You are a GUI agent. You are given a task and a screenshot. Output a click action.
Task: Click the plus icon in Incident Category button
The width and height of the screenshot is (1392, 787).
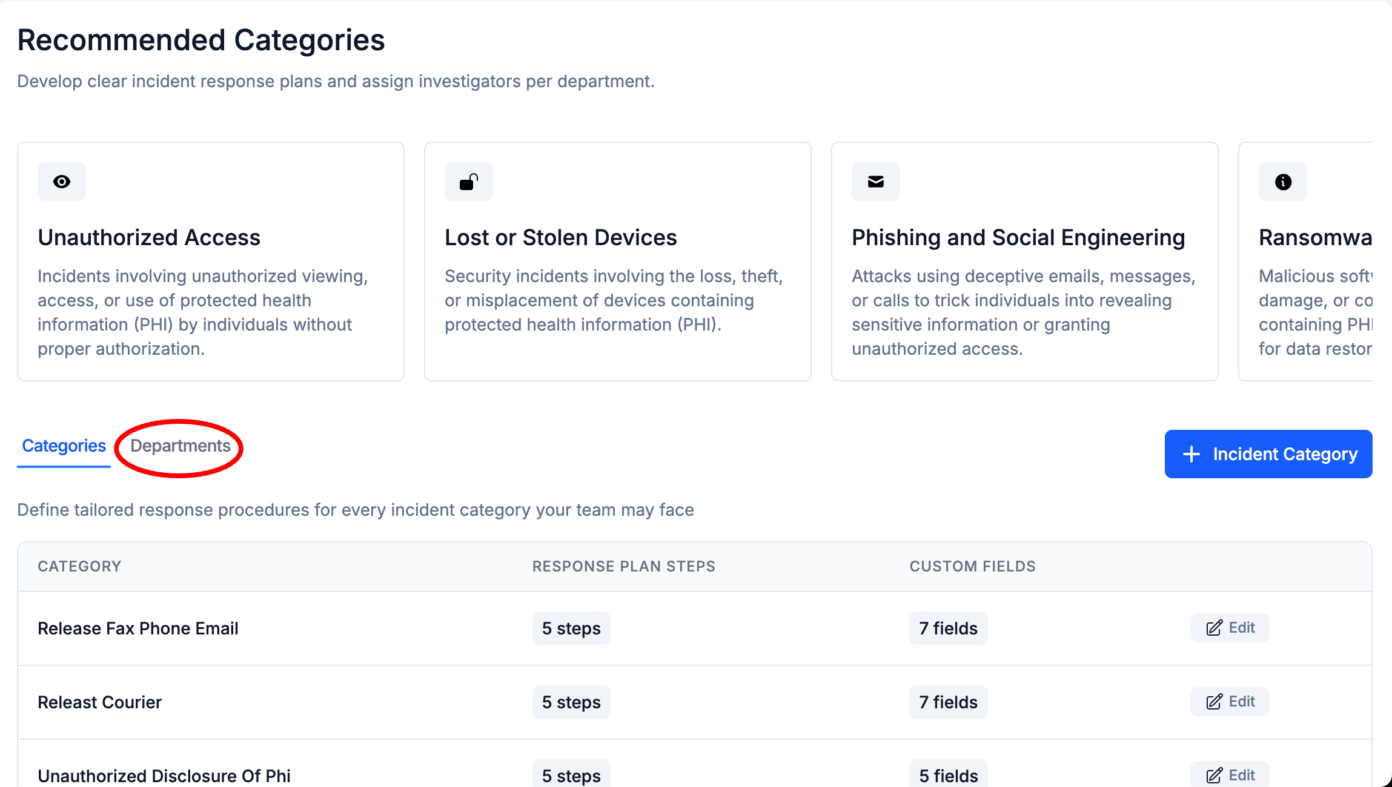point(1191,454)
